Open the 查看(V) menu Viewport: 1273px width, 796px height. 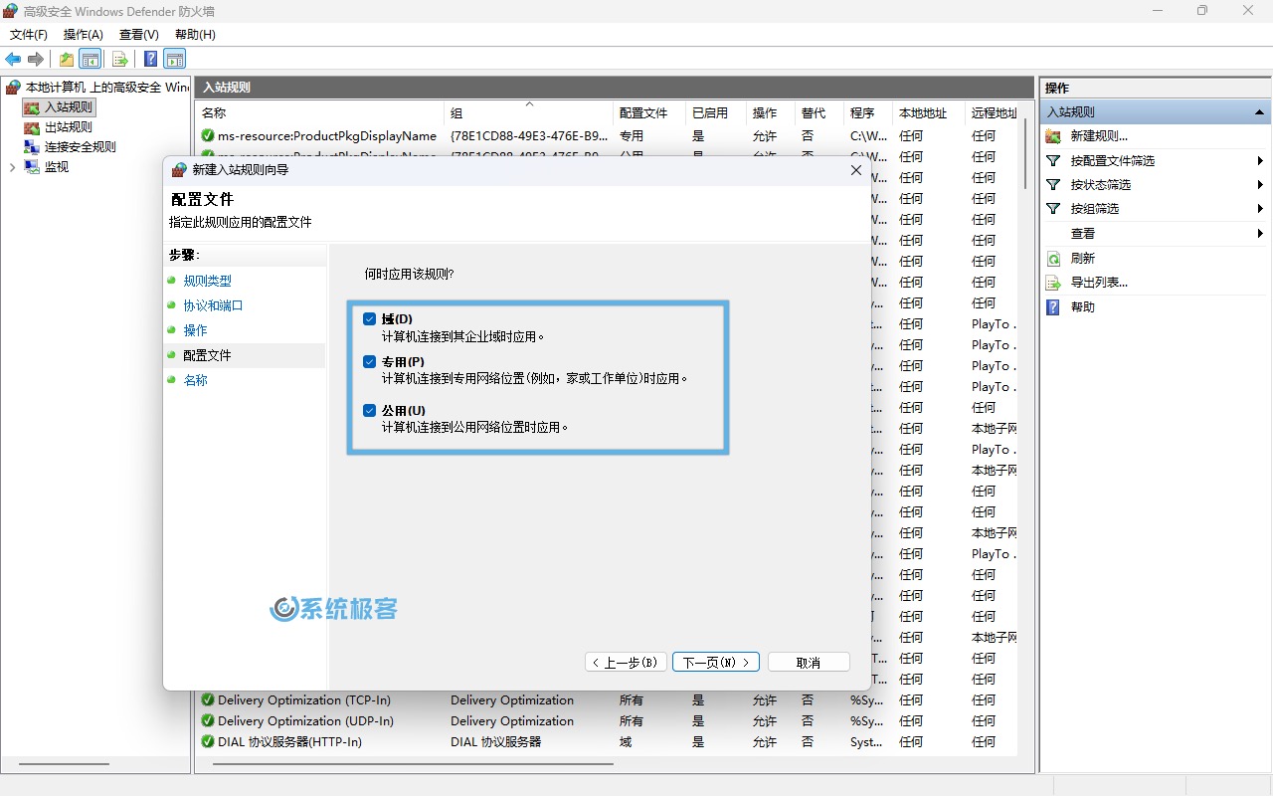pos(138,34)
